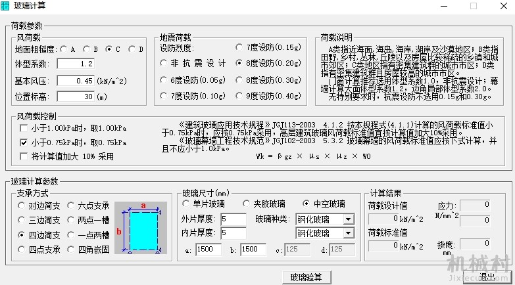Click the cyan glass panel diagram
The image size is (515, 285).
143,231
